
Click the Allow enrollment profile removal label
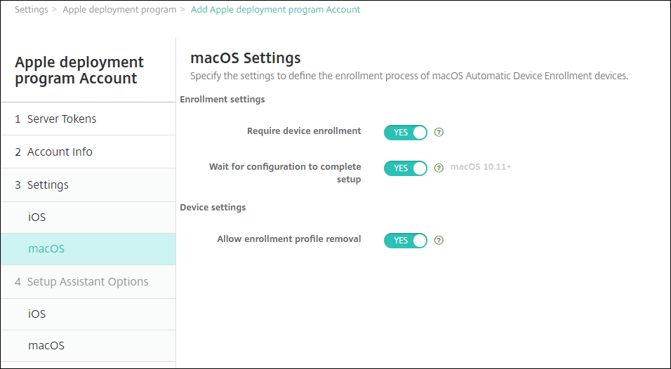289,239
